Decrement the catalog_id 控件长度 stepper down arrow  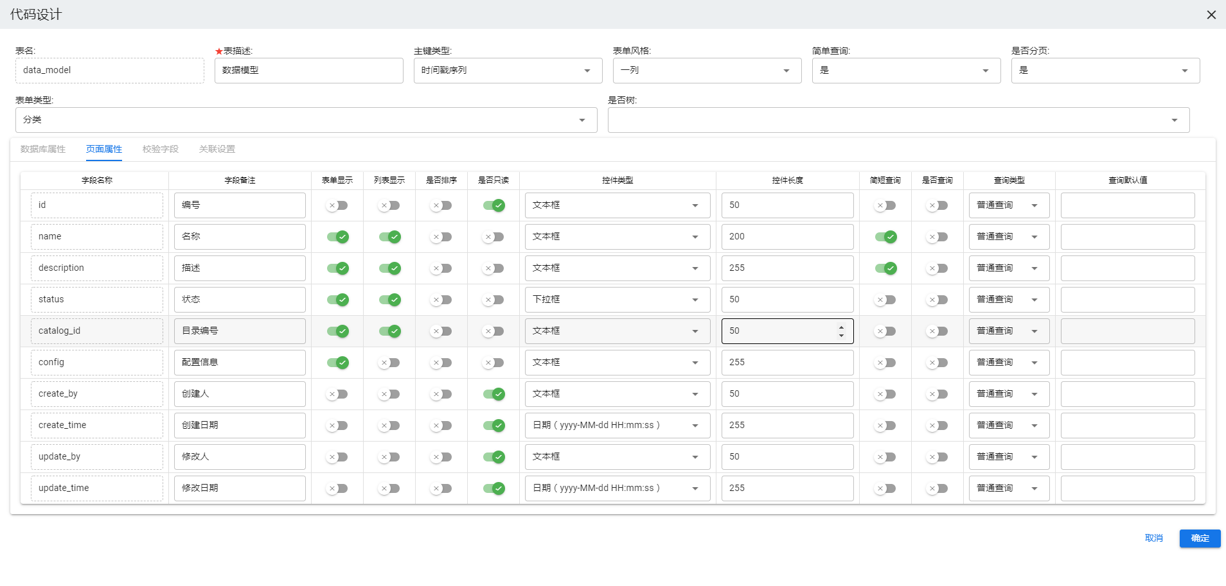tap(841, 336)
